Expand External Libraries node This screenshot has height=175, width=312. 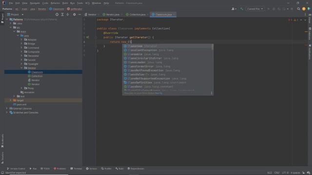pos(7,108)
